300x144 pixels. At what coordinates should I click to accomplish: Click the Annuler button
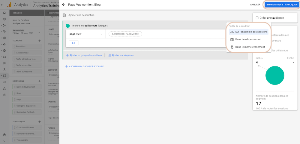[x=255, y=5]
